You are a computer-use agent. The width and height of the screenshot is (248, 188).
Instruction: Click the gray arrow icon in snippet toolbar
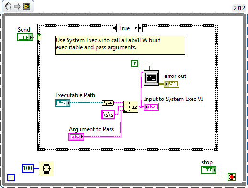pyautogui.click(x=17, y=7)
